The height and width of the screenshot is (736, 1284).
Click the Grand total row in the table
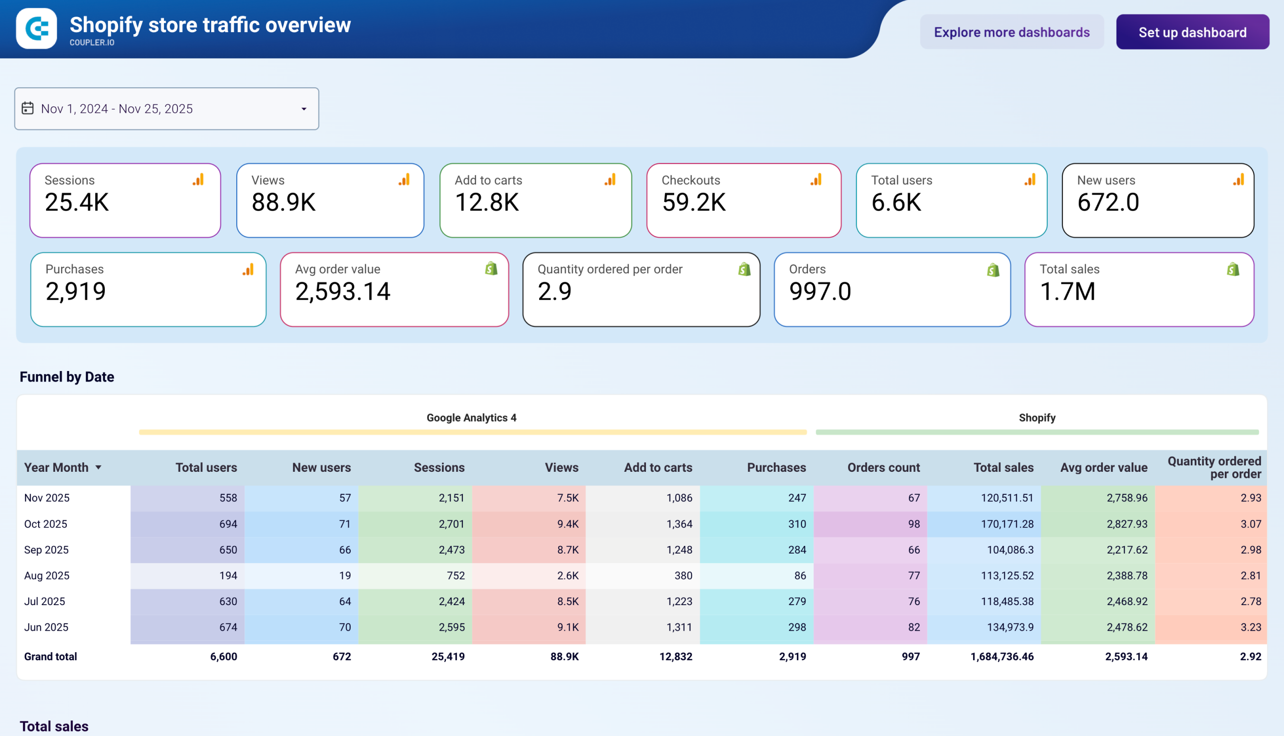click(50, 656)
